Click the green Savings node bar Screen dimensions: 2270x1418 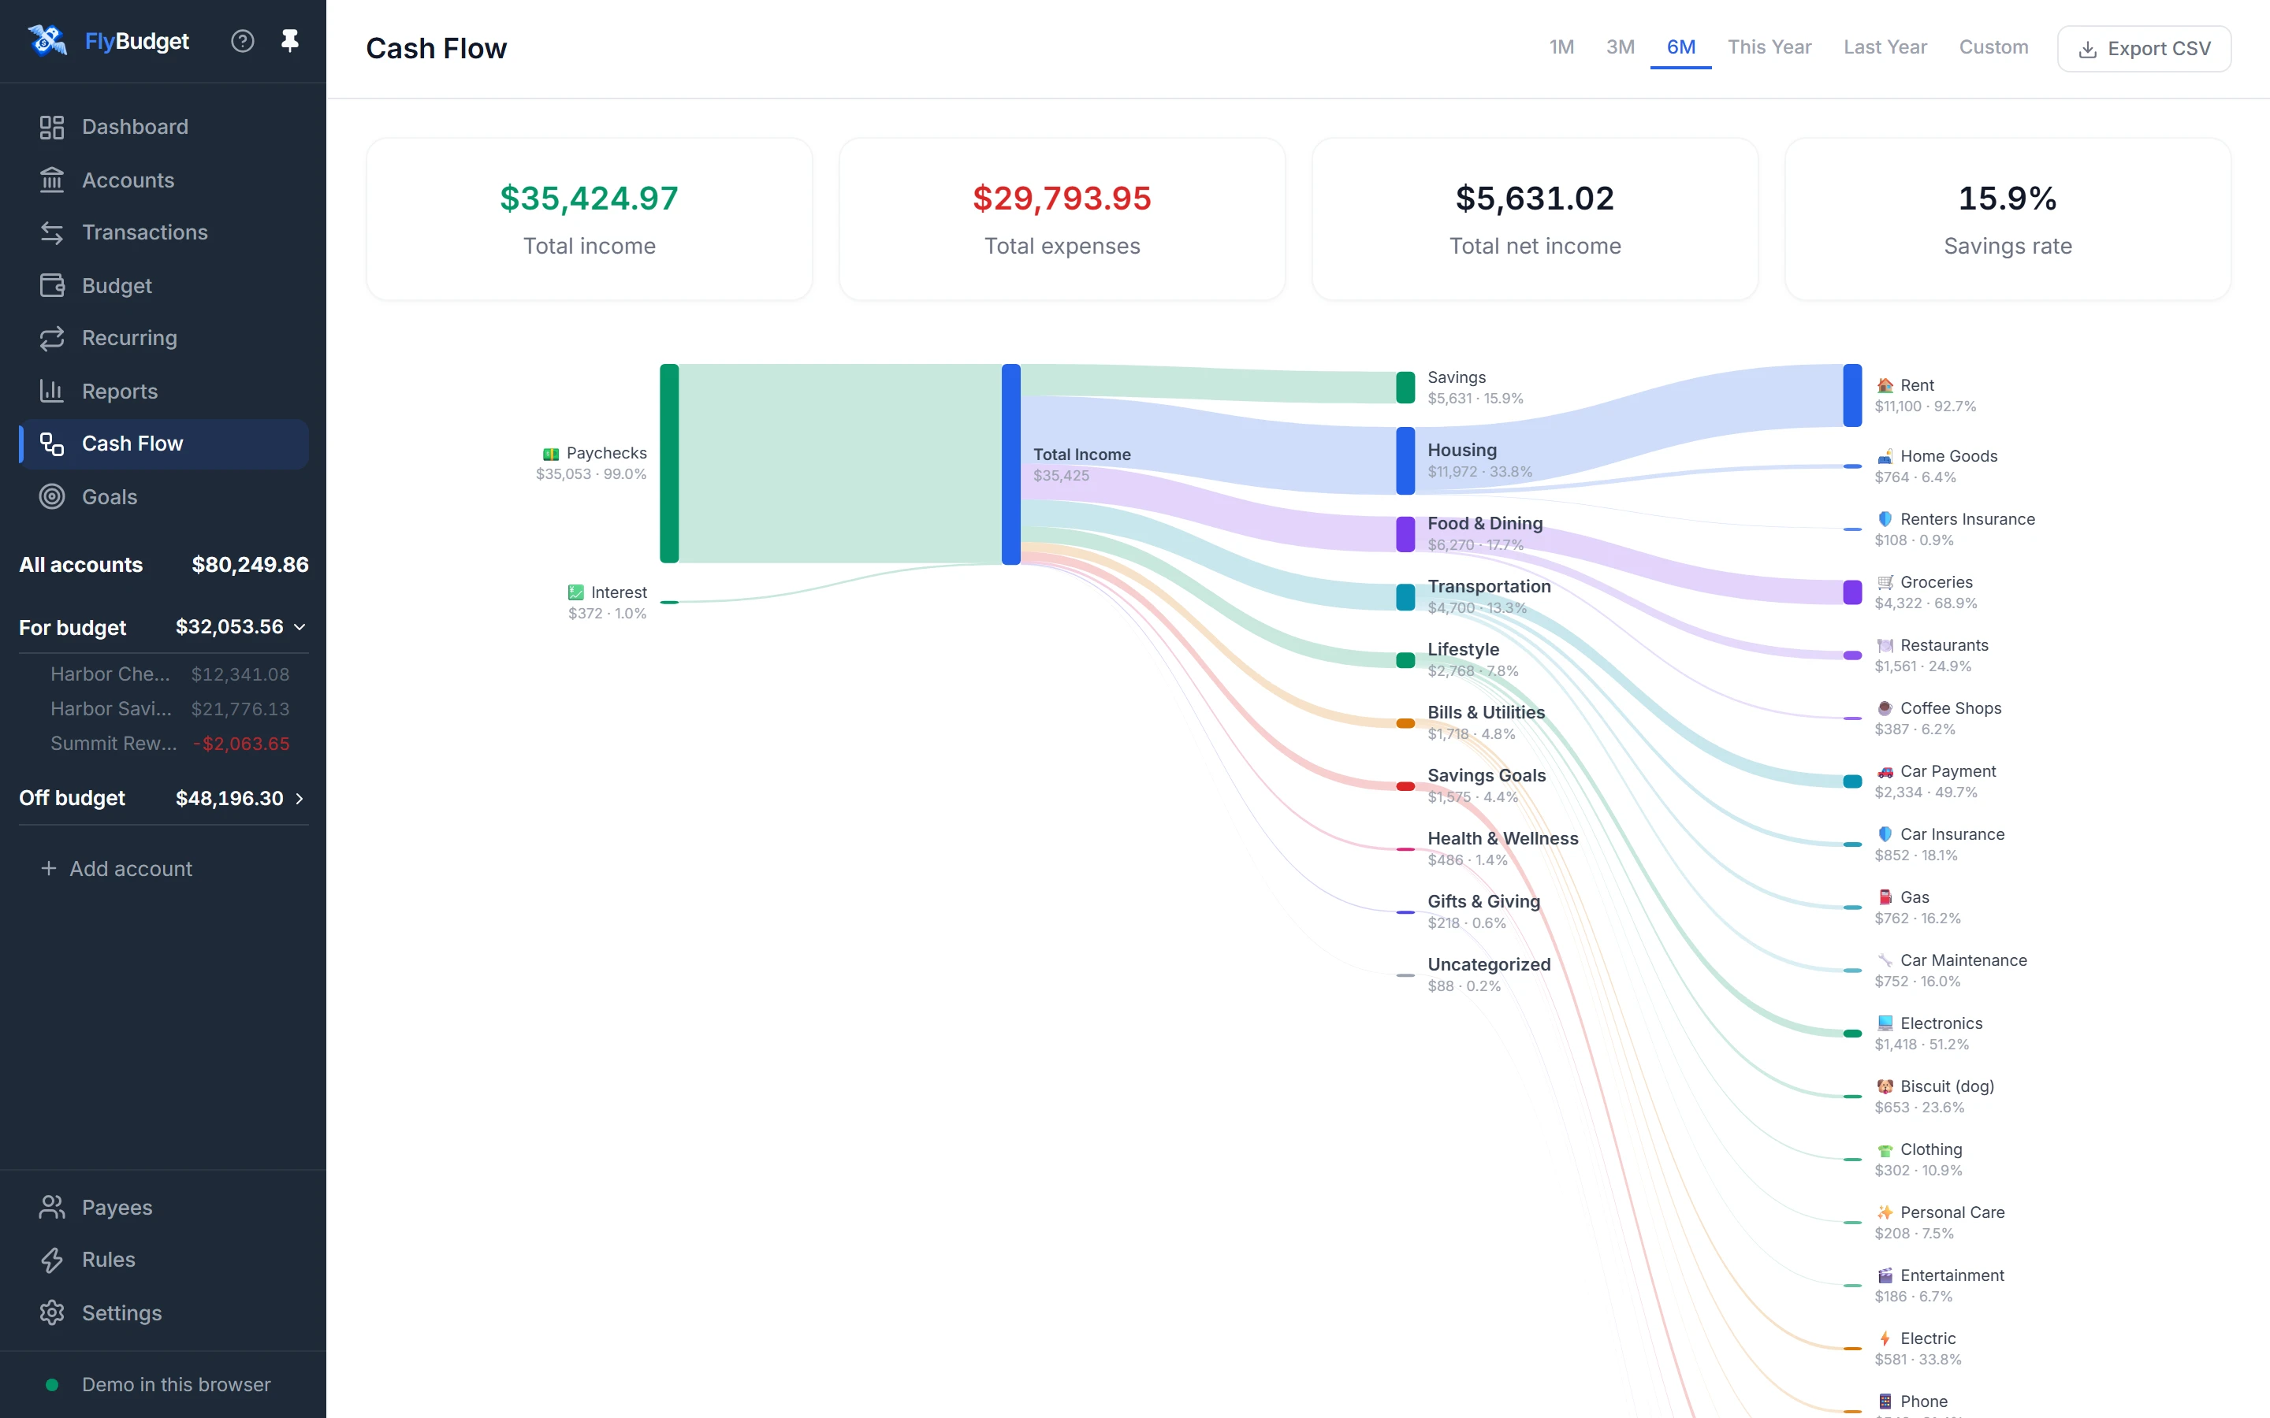pos(1405,388)
